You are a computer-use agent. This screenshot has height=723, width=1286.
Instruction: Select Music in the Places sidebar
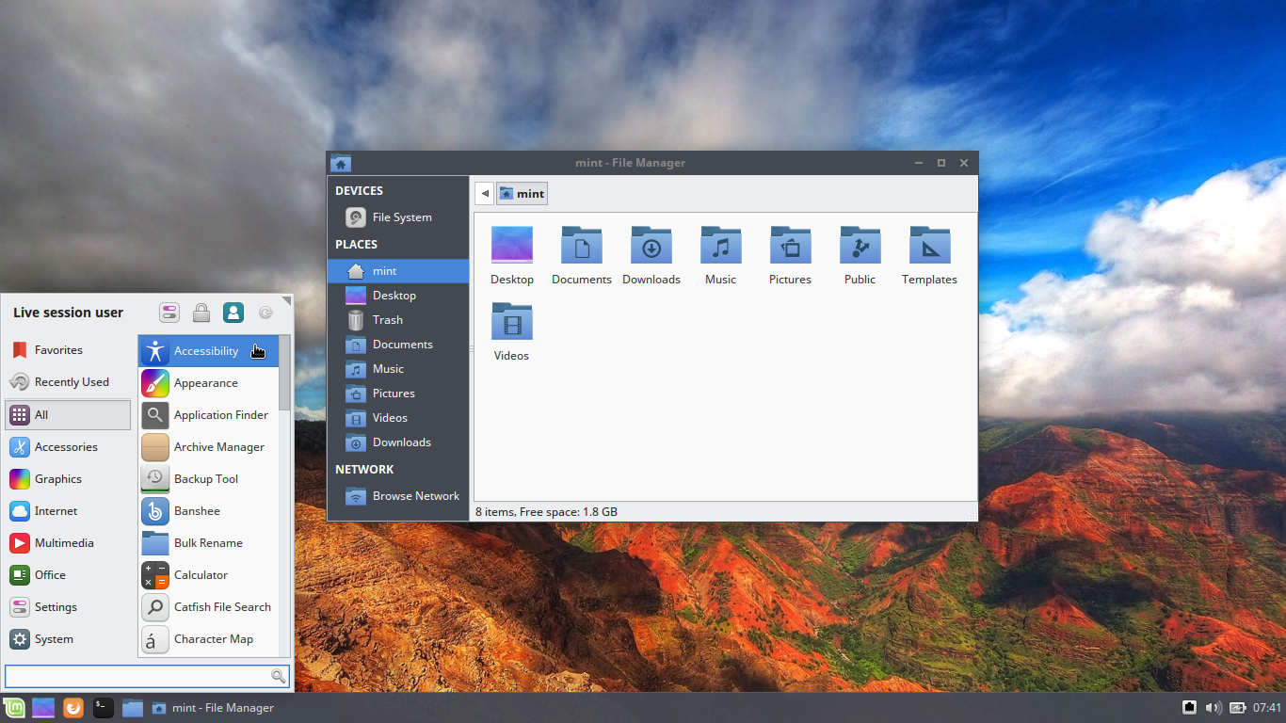pos(398,369)
